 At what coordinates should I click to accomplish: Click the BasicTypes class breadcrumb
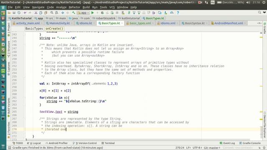coord(34,29)
